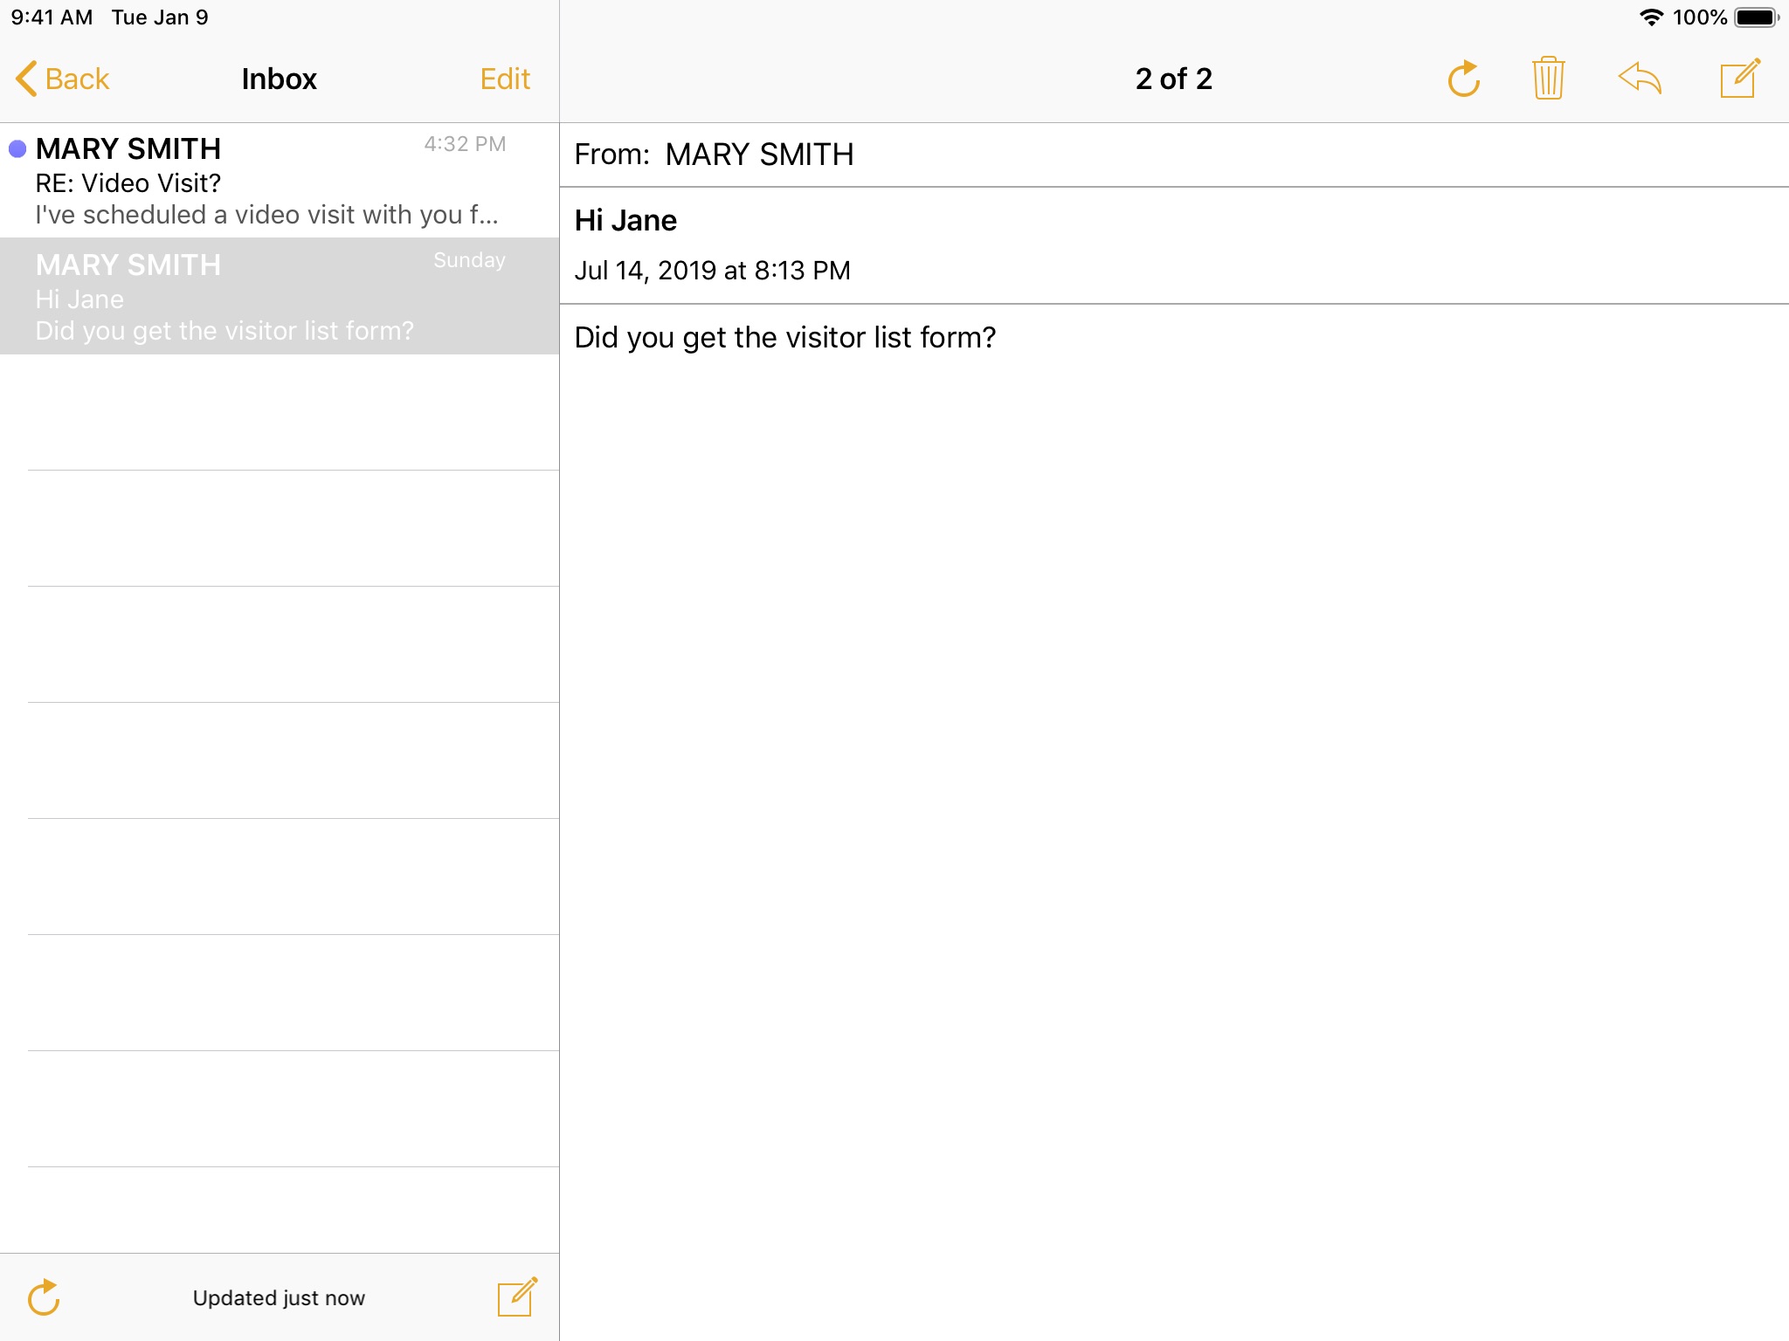Reply to message with reply arrow icon

[x=1640, y=78]
